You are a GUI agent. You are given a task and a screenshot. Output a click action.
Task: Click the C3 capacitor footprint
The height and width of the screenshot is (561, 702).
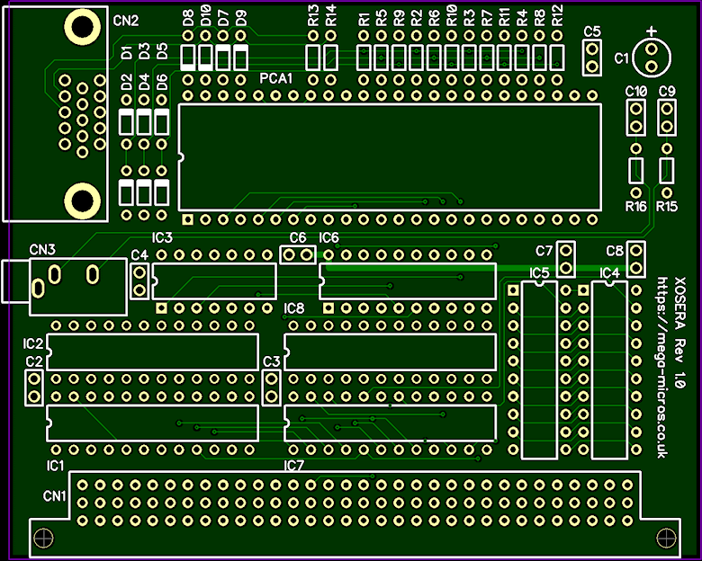[270, 387]
